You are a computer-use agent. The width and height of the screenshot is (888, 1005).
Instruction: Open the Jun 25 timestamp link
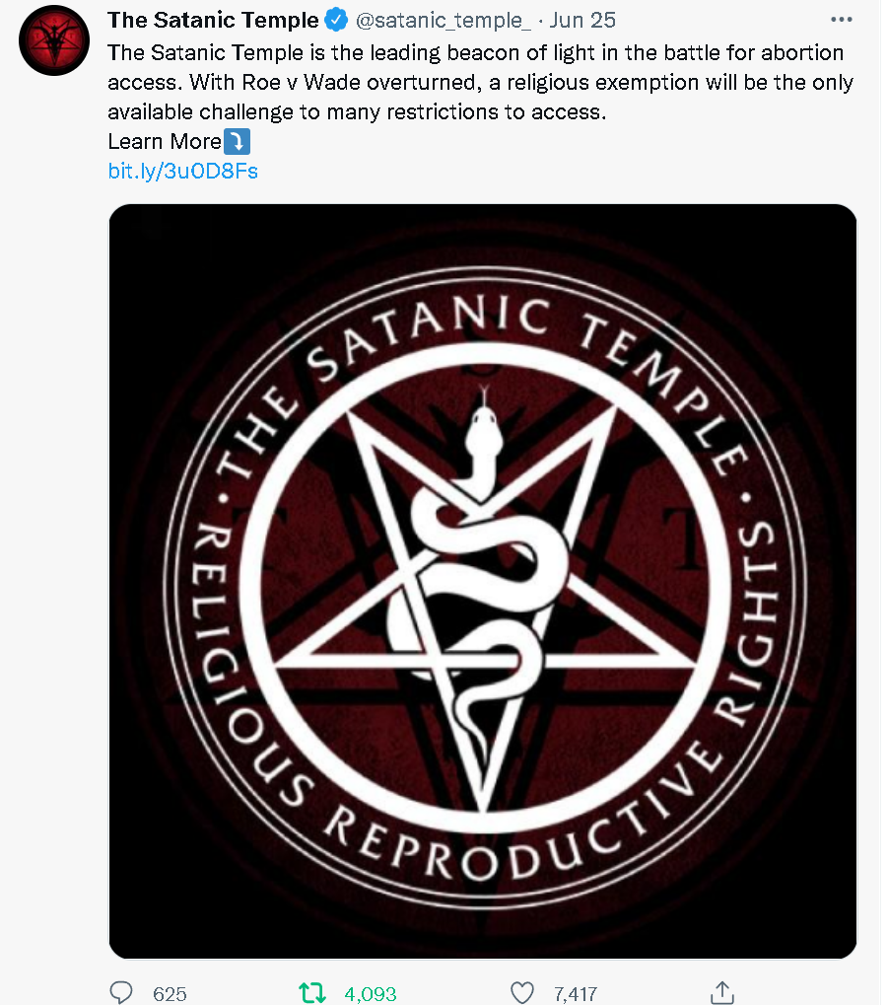click(581, 20)
